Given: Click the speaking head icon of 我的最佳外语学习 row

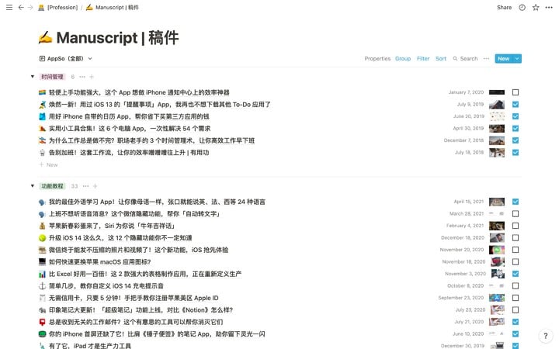Looking at the screenshot, I should pyautogui.click(x=42, y=202).
